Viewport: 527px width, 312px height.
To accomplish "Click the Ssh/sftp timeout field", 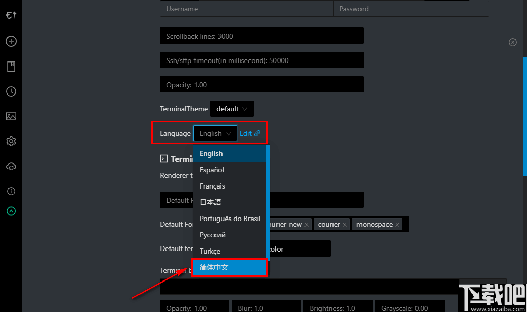I will click(x=262, y=60).
